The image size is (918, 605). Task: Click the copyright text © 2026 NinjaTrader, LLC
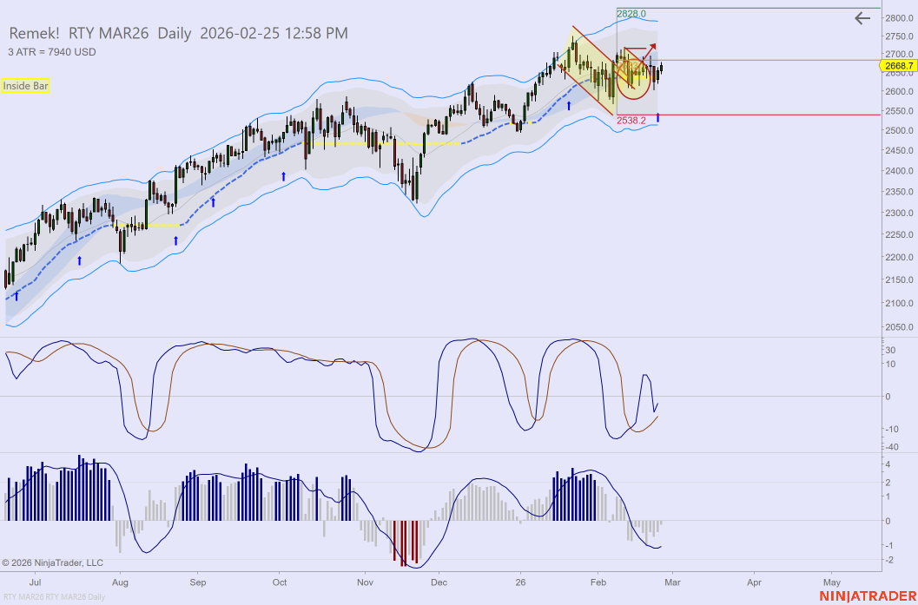(x=52, y=562)
